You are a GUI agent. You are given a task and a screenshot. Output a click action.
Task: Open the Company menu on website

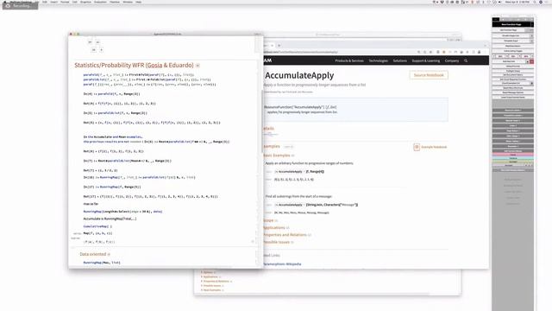pyautogui.click(x=452, y=60)
